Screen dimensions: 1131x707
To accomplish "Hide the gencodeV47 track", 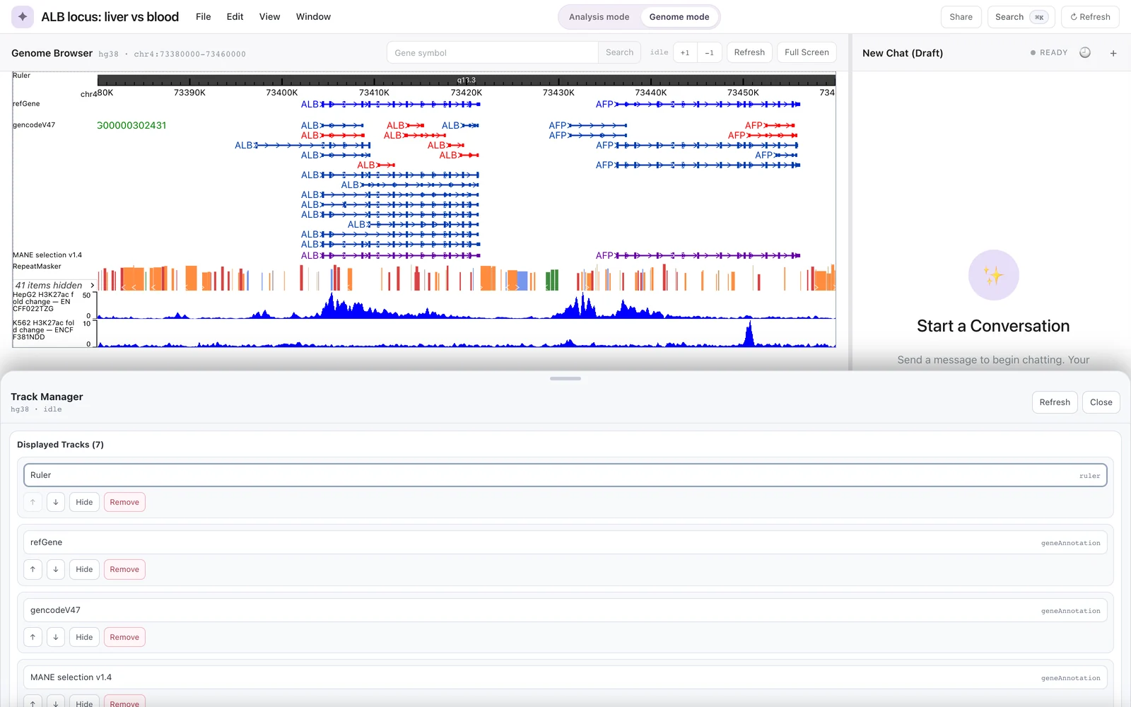I will [84, 637].
